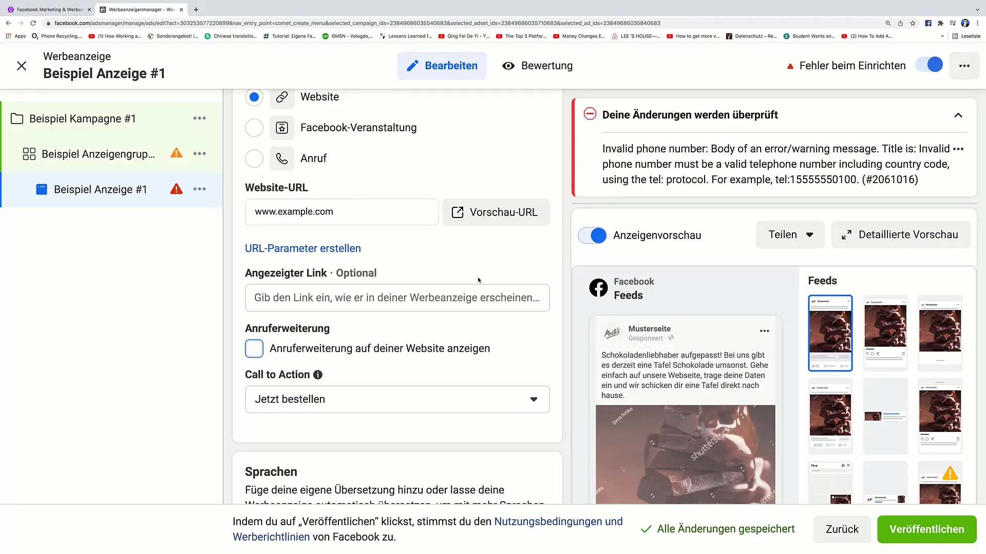Select the Beispiel Anzeigengruppe tree item
The height and width of the screenshot is (554, 986).
(x=111, y=154)
